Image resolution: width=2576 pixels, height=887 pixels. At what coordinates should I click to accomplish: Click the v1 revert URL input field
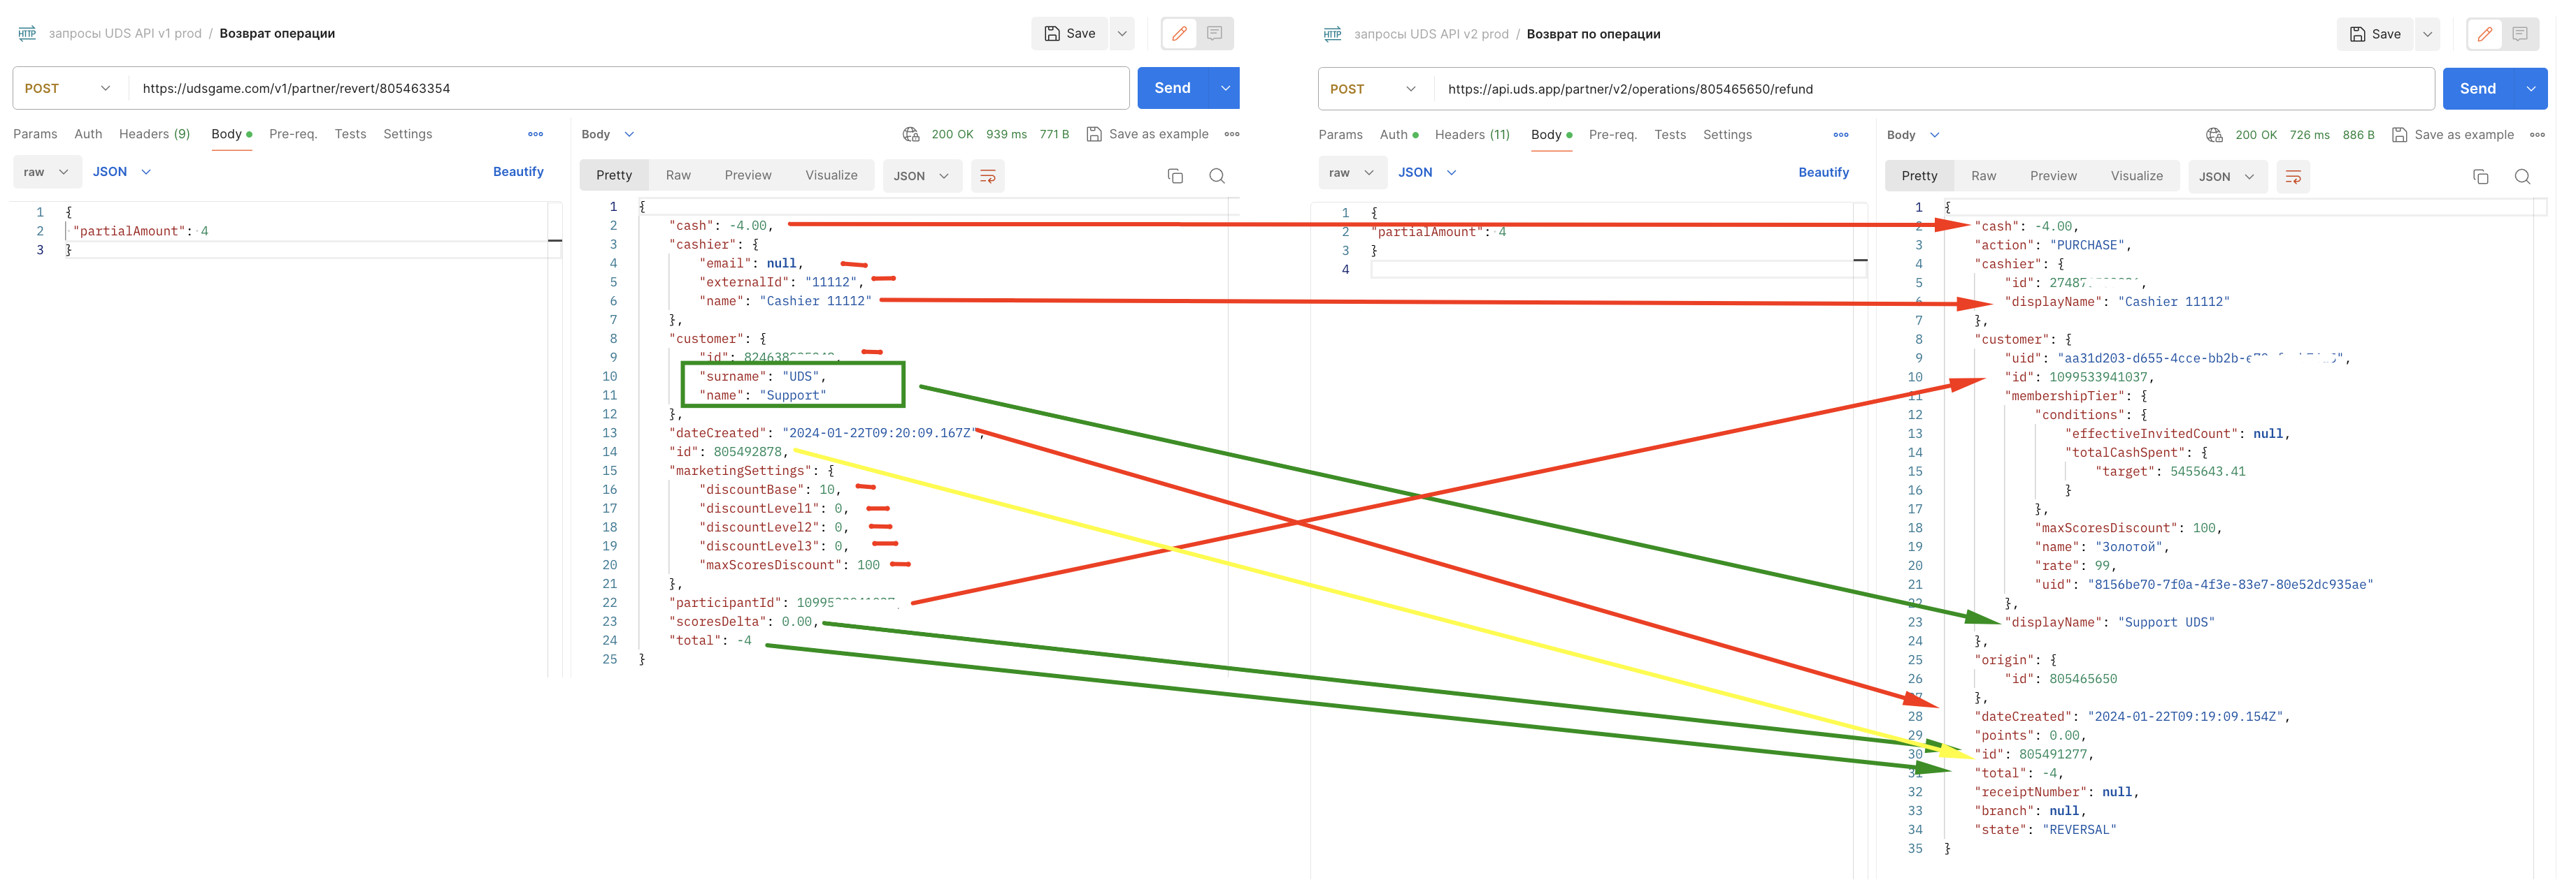630,88
